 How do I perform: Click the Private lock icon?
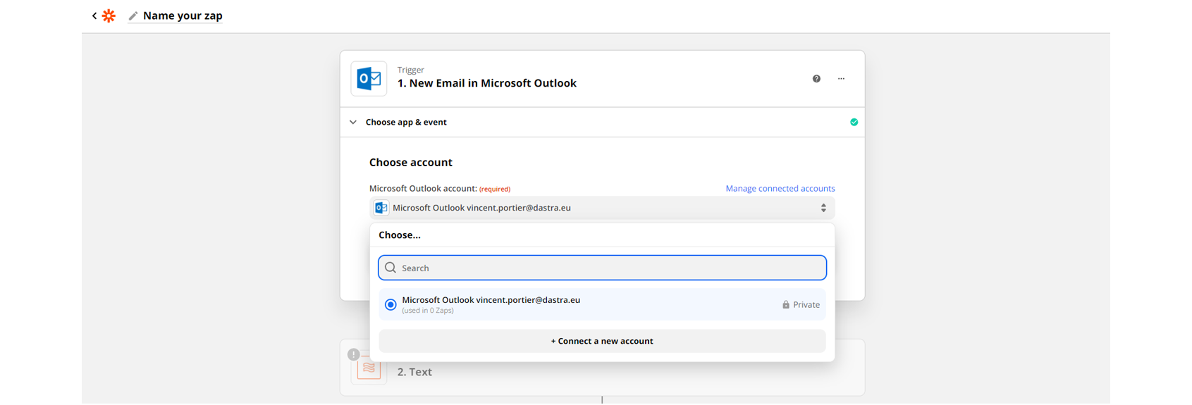click(x=786, y=305)
